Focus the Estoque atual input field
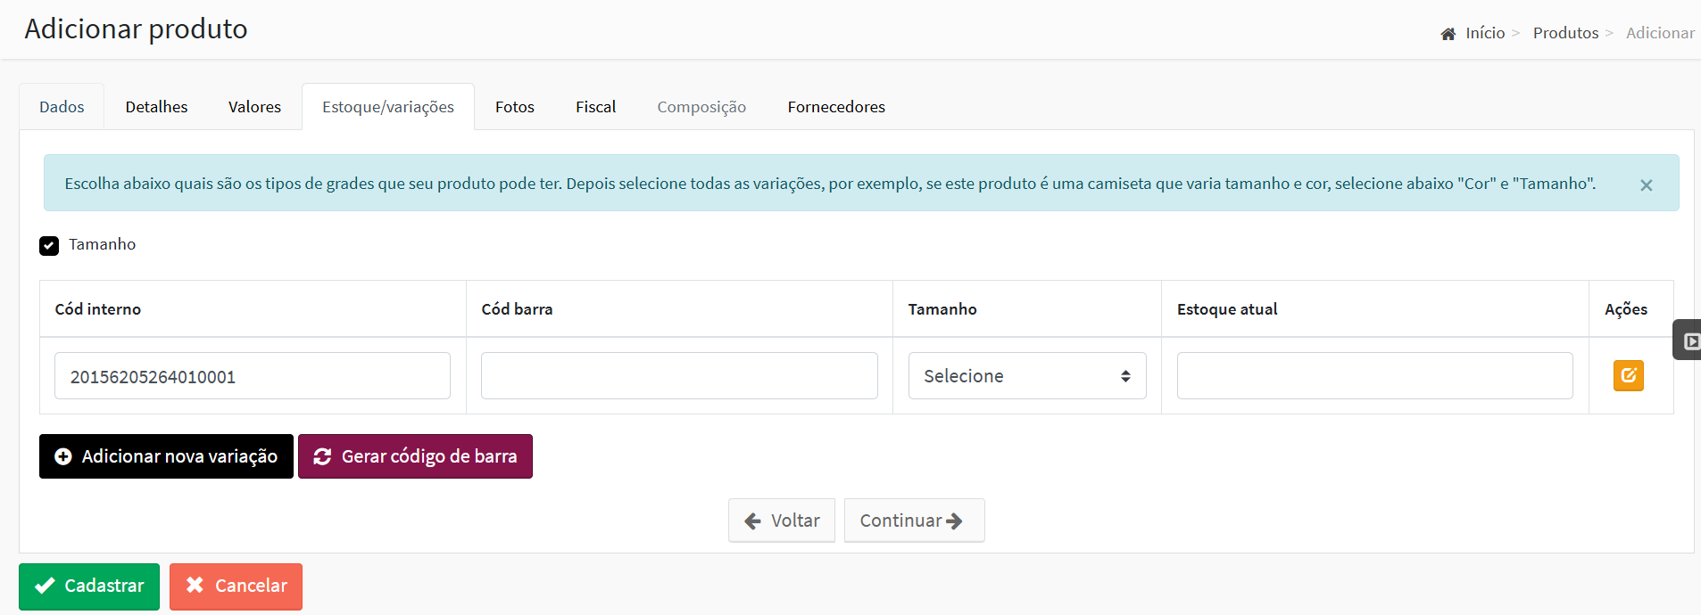 tap(1374, 376)
